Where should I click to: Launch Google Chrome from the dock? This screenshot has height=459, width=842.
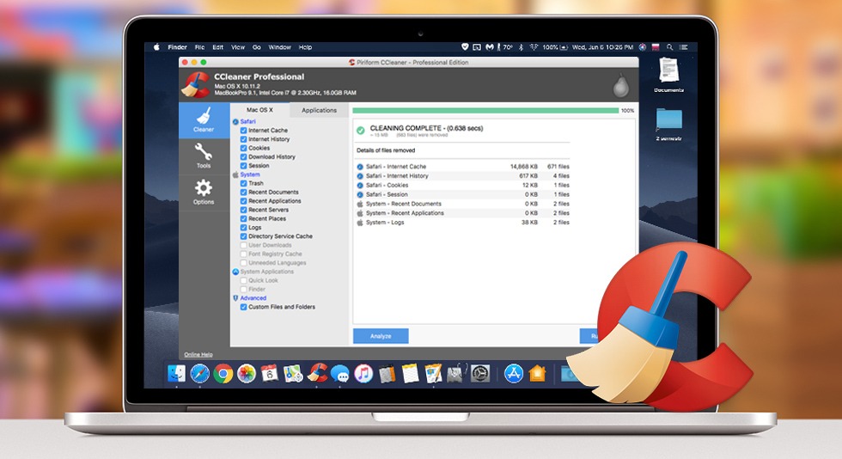pos(223,373)
